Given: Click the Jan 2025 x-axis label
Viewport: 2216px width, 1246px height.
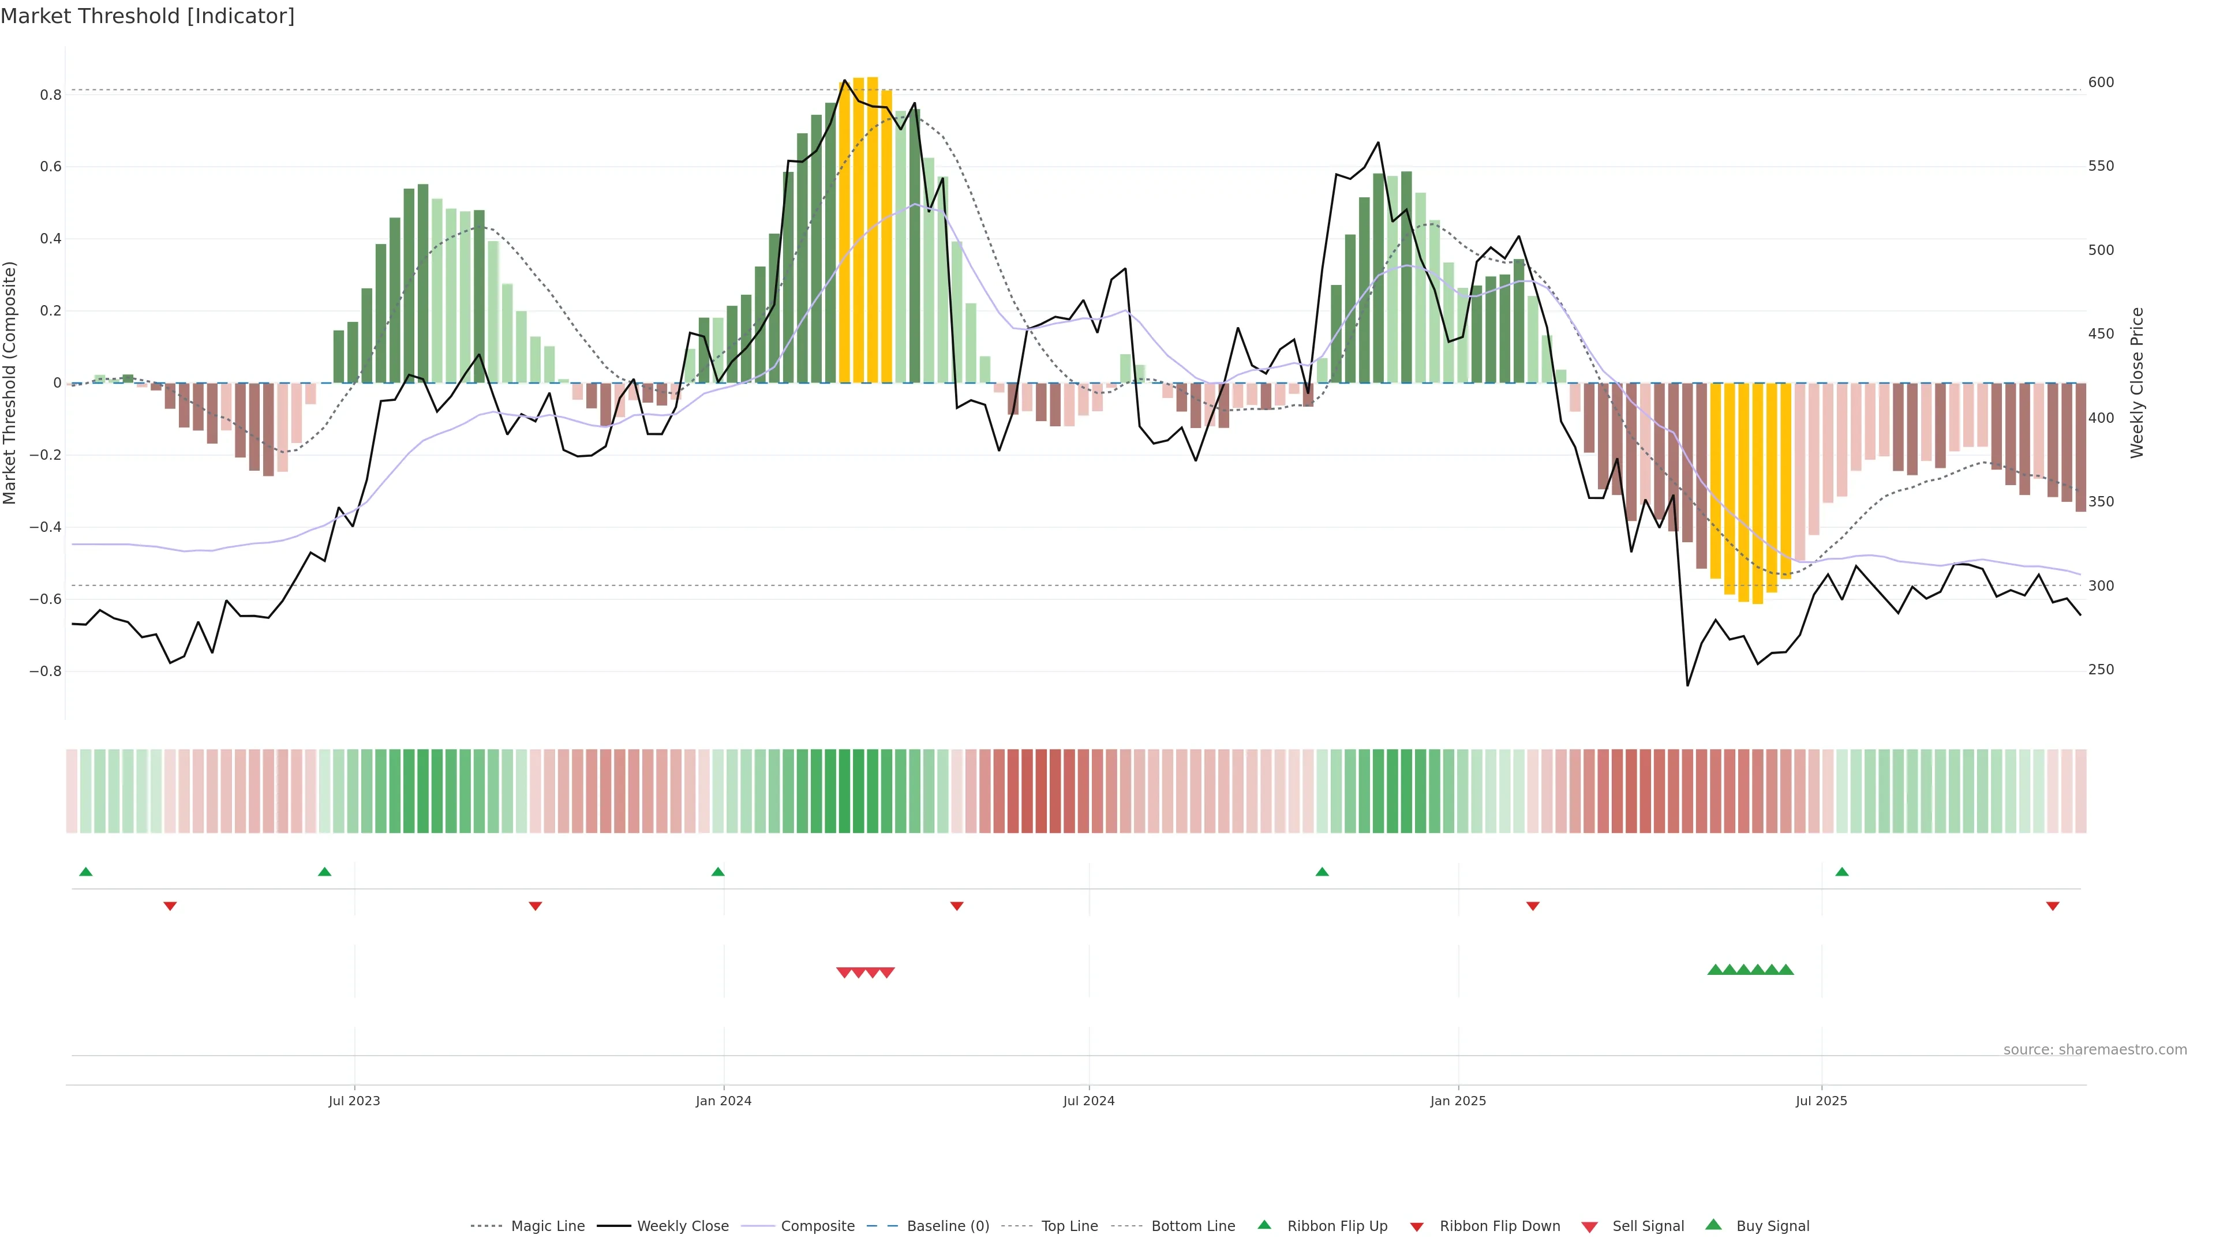Looking at the screenshot, I should [1458, 1101].
